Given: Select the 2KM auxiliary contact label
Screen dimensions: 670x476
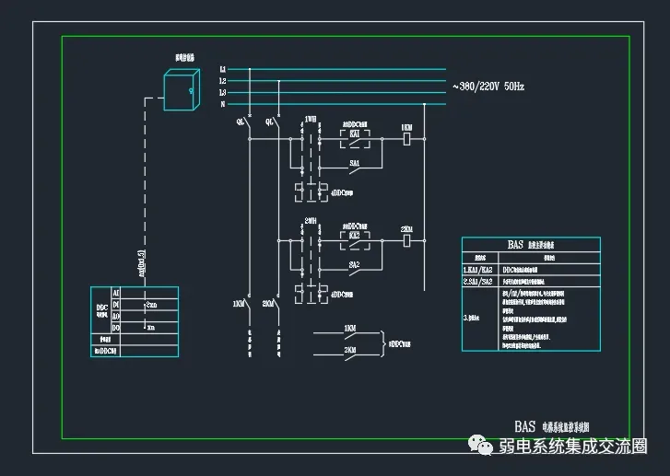Looking at the screenshot, I should point(350,350).
